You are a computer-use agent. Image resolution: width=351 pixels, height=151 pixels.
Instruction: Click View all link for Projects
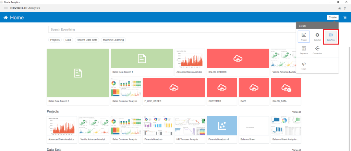[296, 112]
